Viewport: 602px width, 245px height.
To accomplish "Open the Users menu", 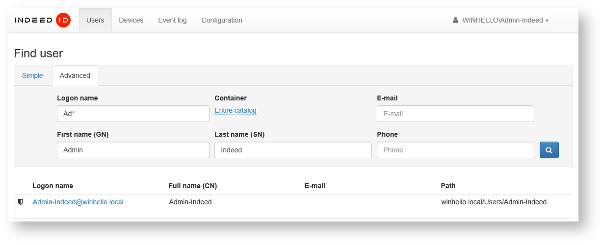I will pyautogui.click(x=95, y=21).
